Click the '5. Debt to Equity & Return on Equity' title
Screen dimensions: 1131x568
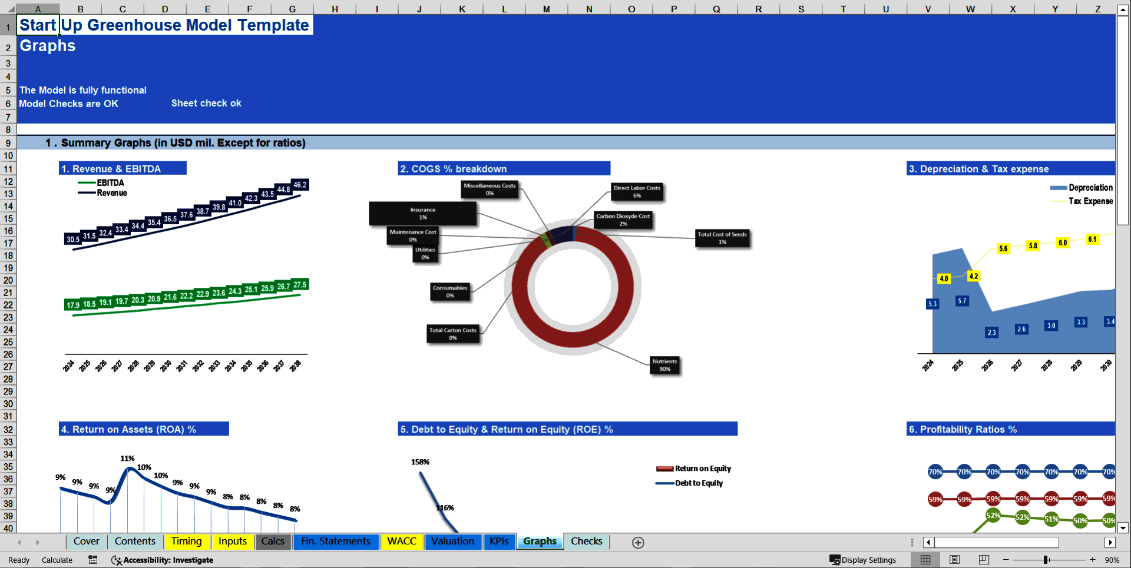click(567, 430)
